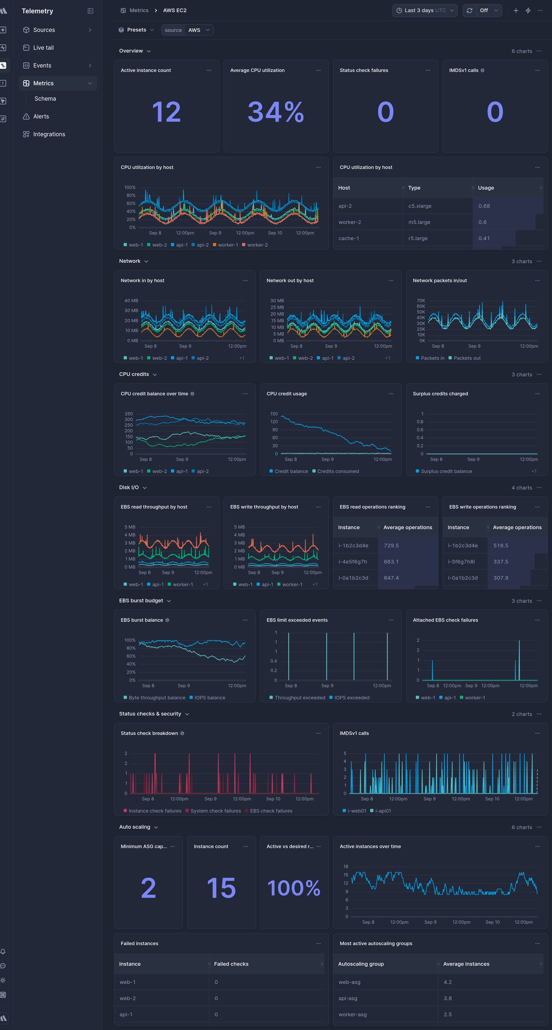Open Alerts in the sidebar
Screen dimensions: 552x1030
(58, 116)
